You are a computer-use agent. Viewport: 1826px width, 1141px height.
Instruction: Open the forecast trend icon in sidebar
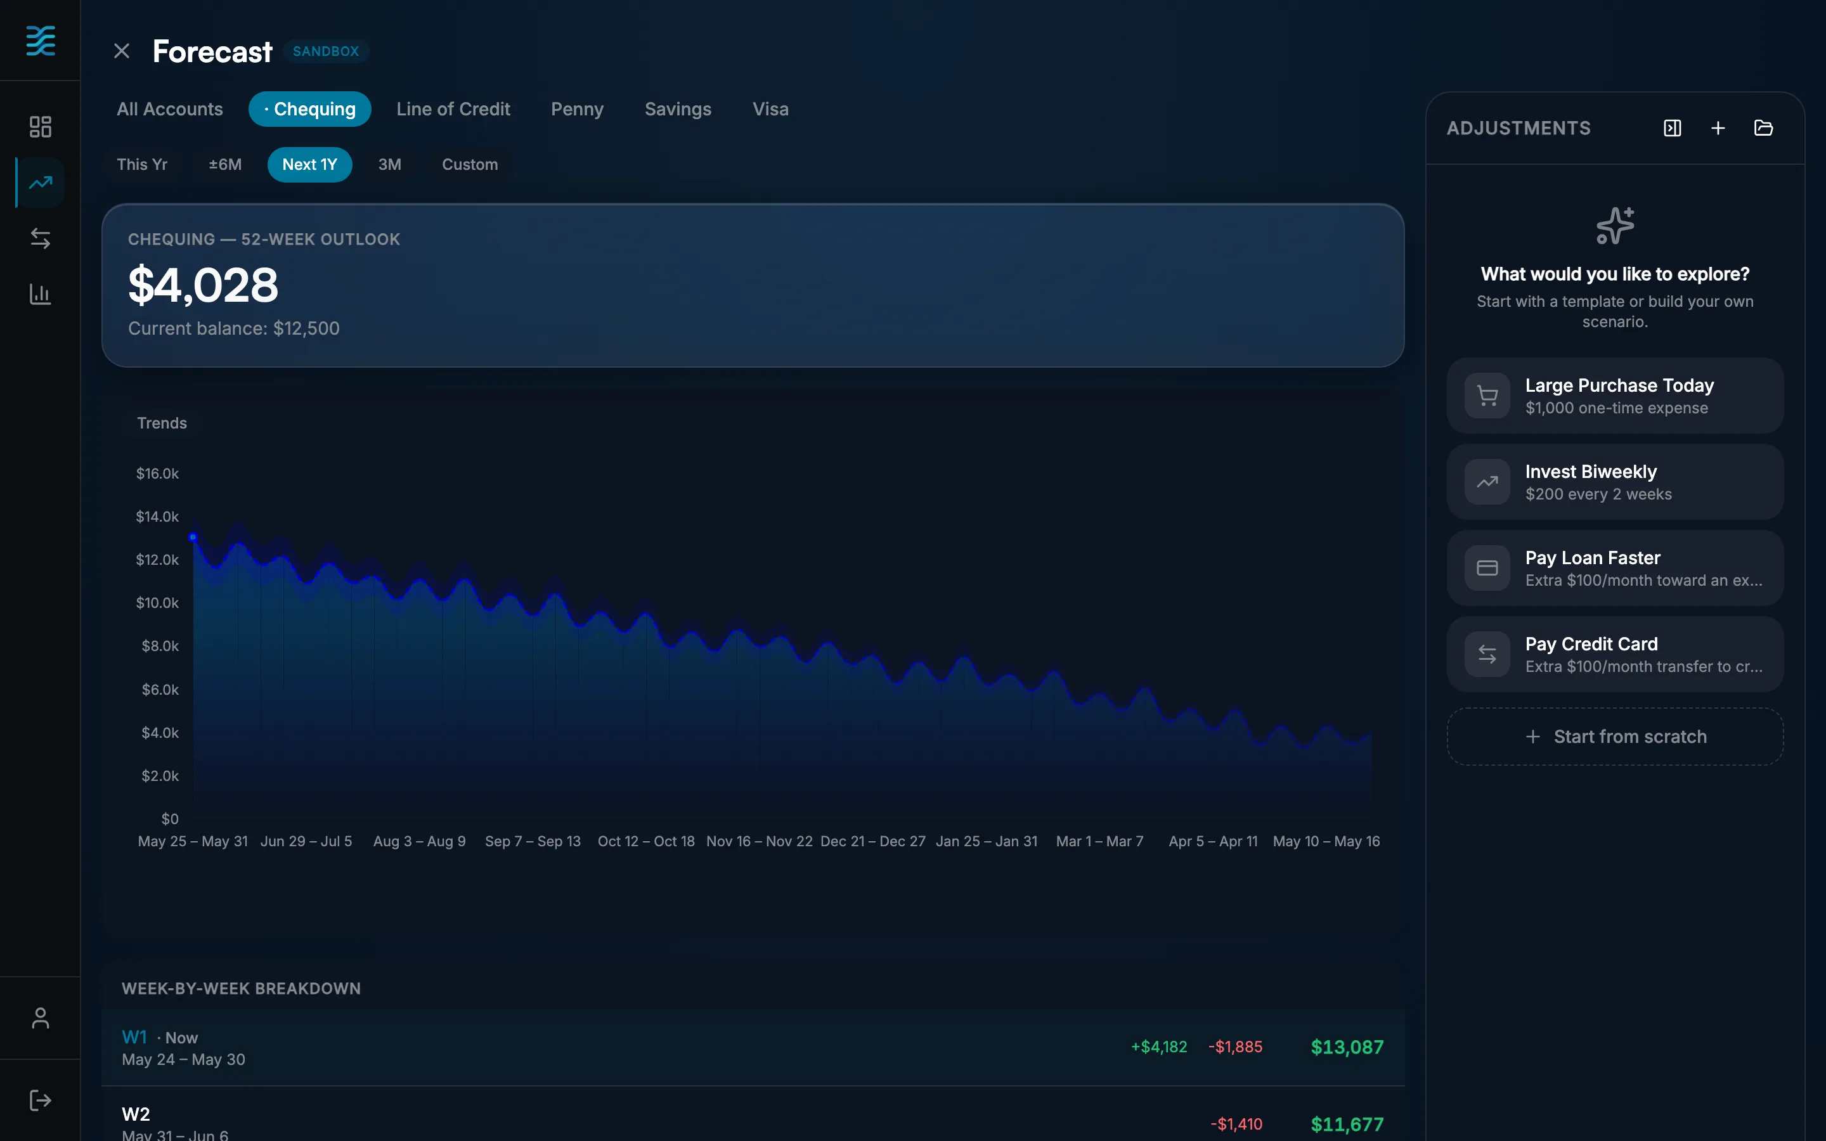(x=40, y=183)
